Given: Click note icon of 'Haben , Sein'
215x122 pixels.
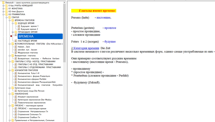Looking at the screenshot, I should pos(16,47).
